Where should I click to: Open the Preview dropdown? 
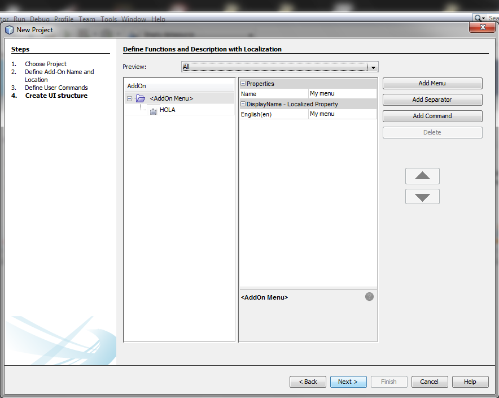[373, 67]
